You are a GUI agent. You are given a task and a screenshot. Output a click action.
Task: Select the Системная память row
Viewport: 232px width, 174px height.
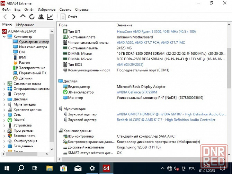point(142,48)
